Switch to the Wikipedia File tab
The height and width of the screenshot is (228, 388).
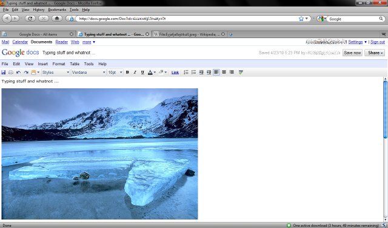point(189,34)
